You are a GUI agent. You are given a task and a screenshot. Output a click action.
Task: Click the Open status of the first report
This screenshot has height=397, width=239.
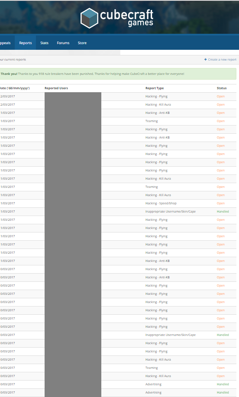(x=220, y=96)
